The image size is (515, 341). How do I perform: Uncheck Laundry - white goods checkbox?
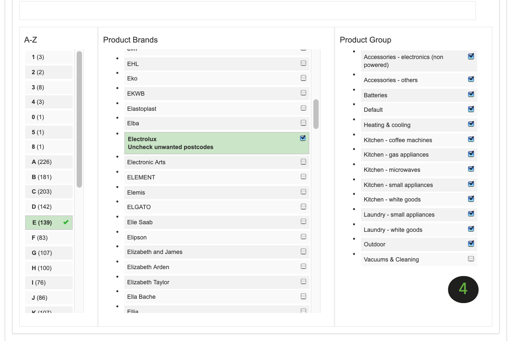471,229
